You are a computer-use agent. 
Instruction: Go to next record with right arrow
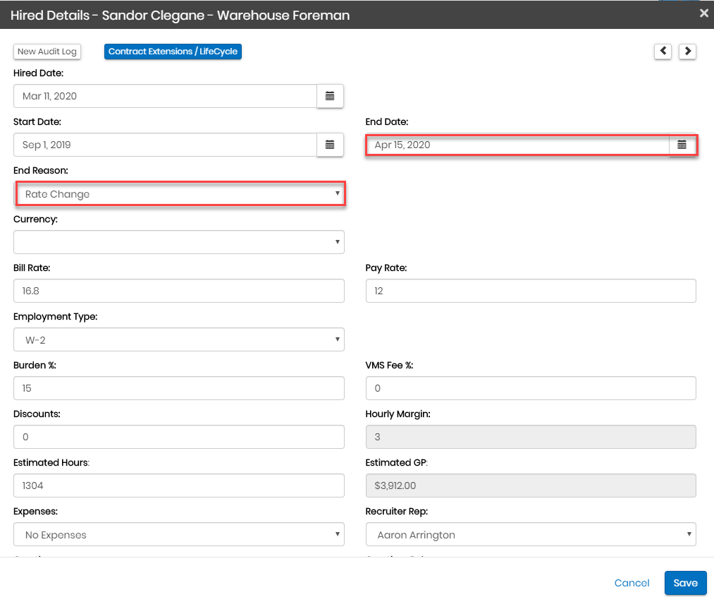click(x=687, y=52)
